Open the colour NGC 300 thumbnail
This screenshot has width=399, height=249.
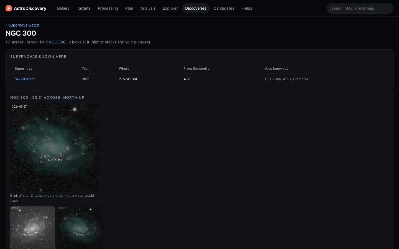coord(80,228)
